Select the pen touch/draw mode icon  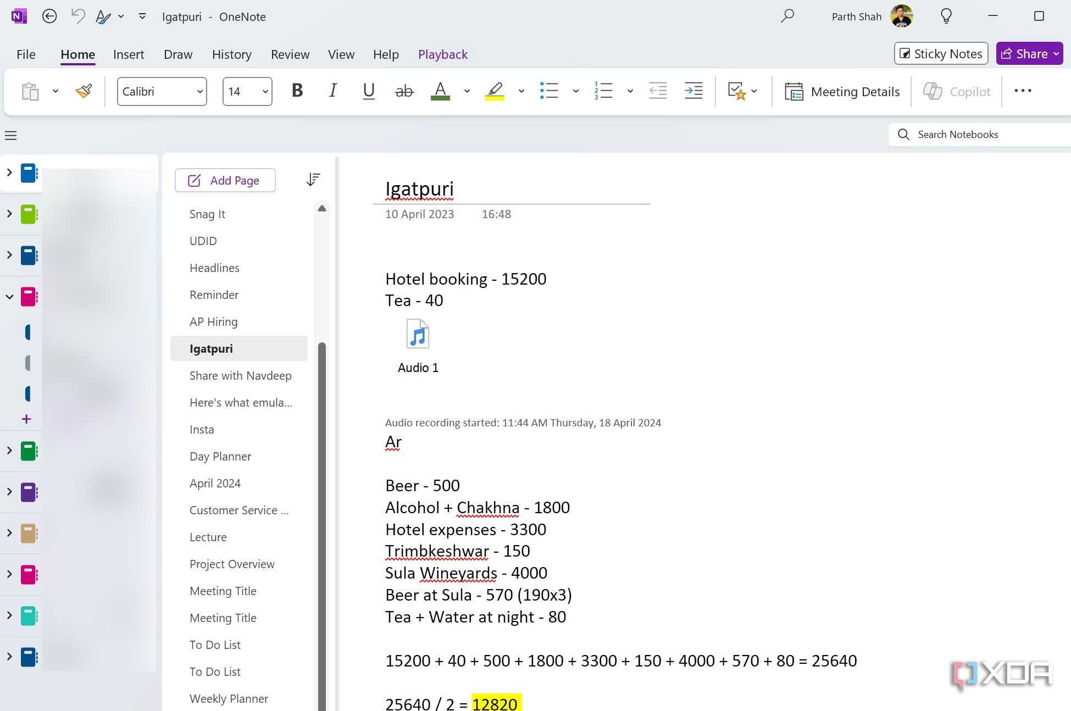103,16
